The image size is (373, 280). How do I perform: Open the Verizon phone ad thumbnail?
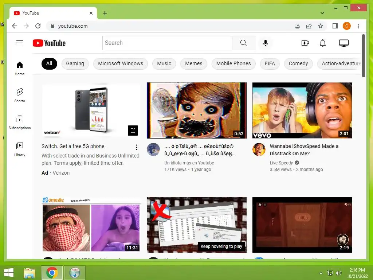click(91, 110)
